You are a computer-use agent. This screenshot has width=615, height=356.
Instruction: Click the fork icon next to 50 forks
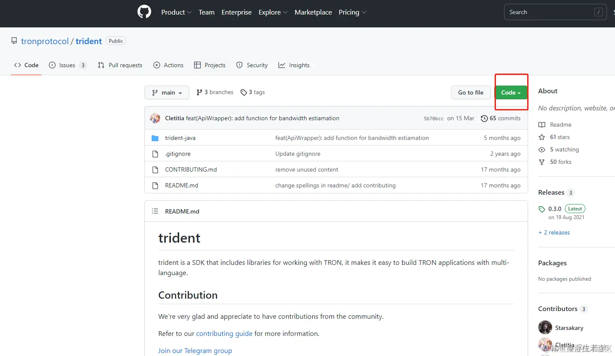(541, 162)
